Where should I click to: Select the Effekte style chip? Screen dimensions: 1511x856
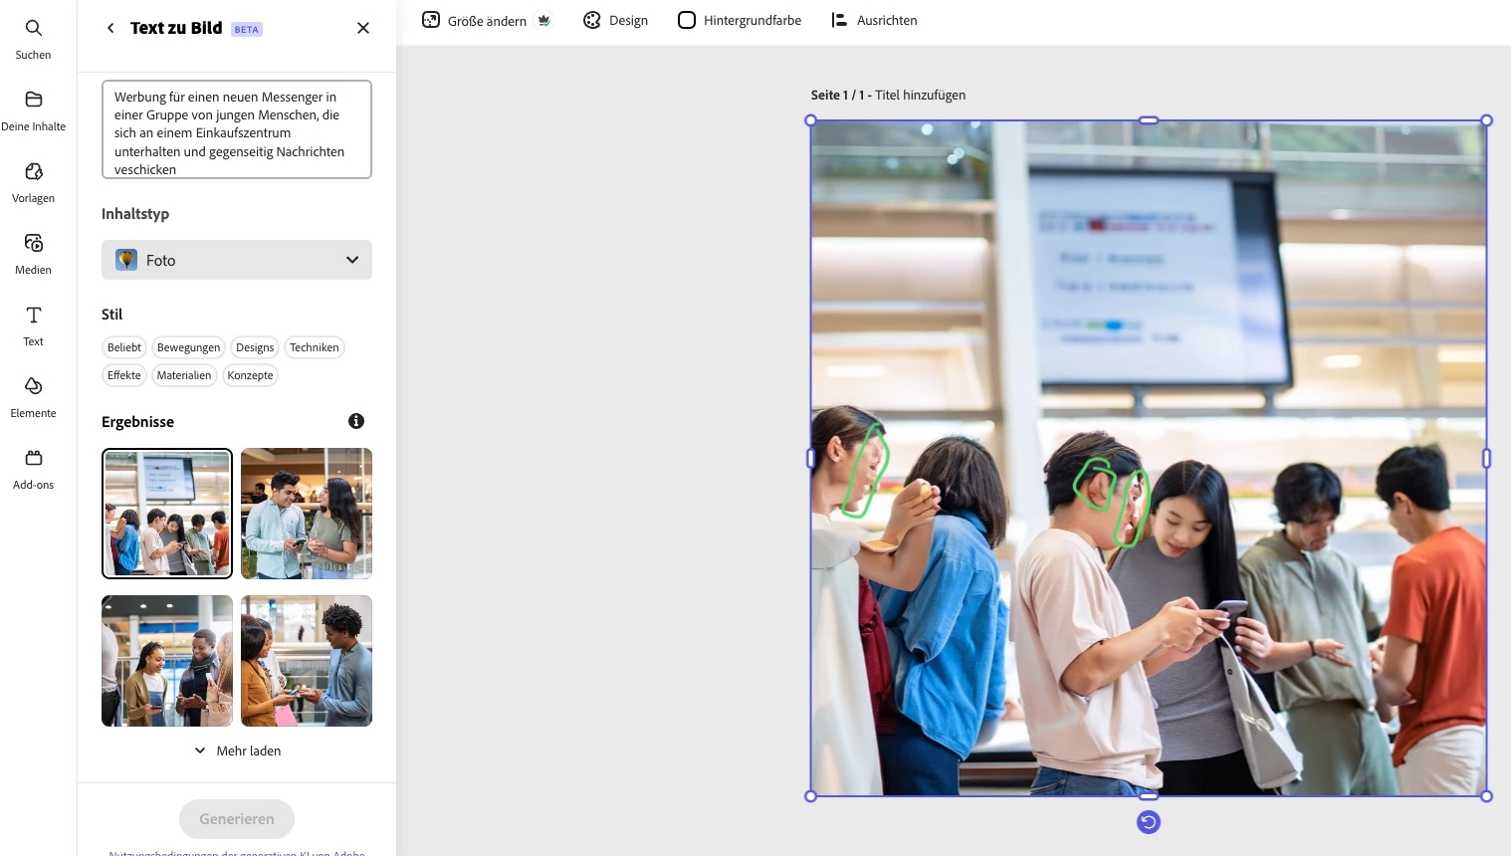(124, 375)
